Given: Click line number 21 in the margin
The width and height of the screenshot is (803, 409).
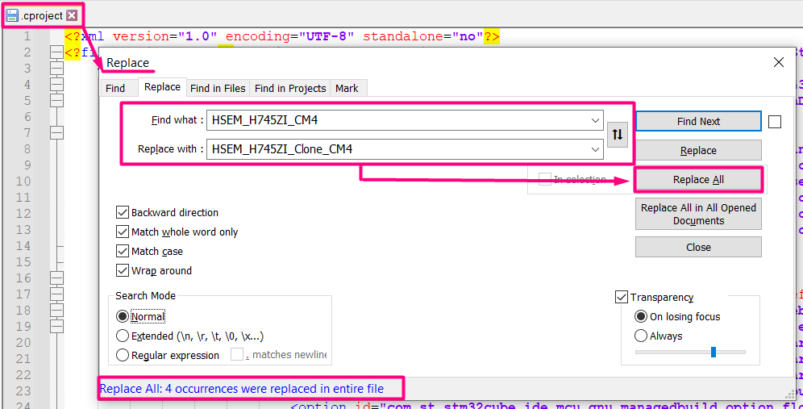Looking at the screenshot, I should click(x=23, y=358).
